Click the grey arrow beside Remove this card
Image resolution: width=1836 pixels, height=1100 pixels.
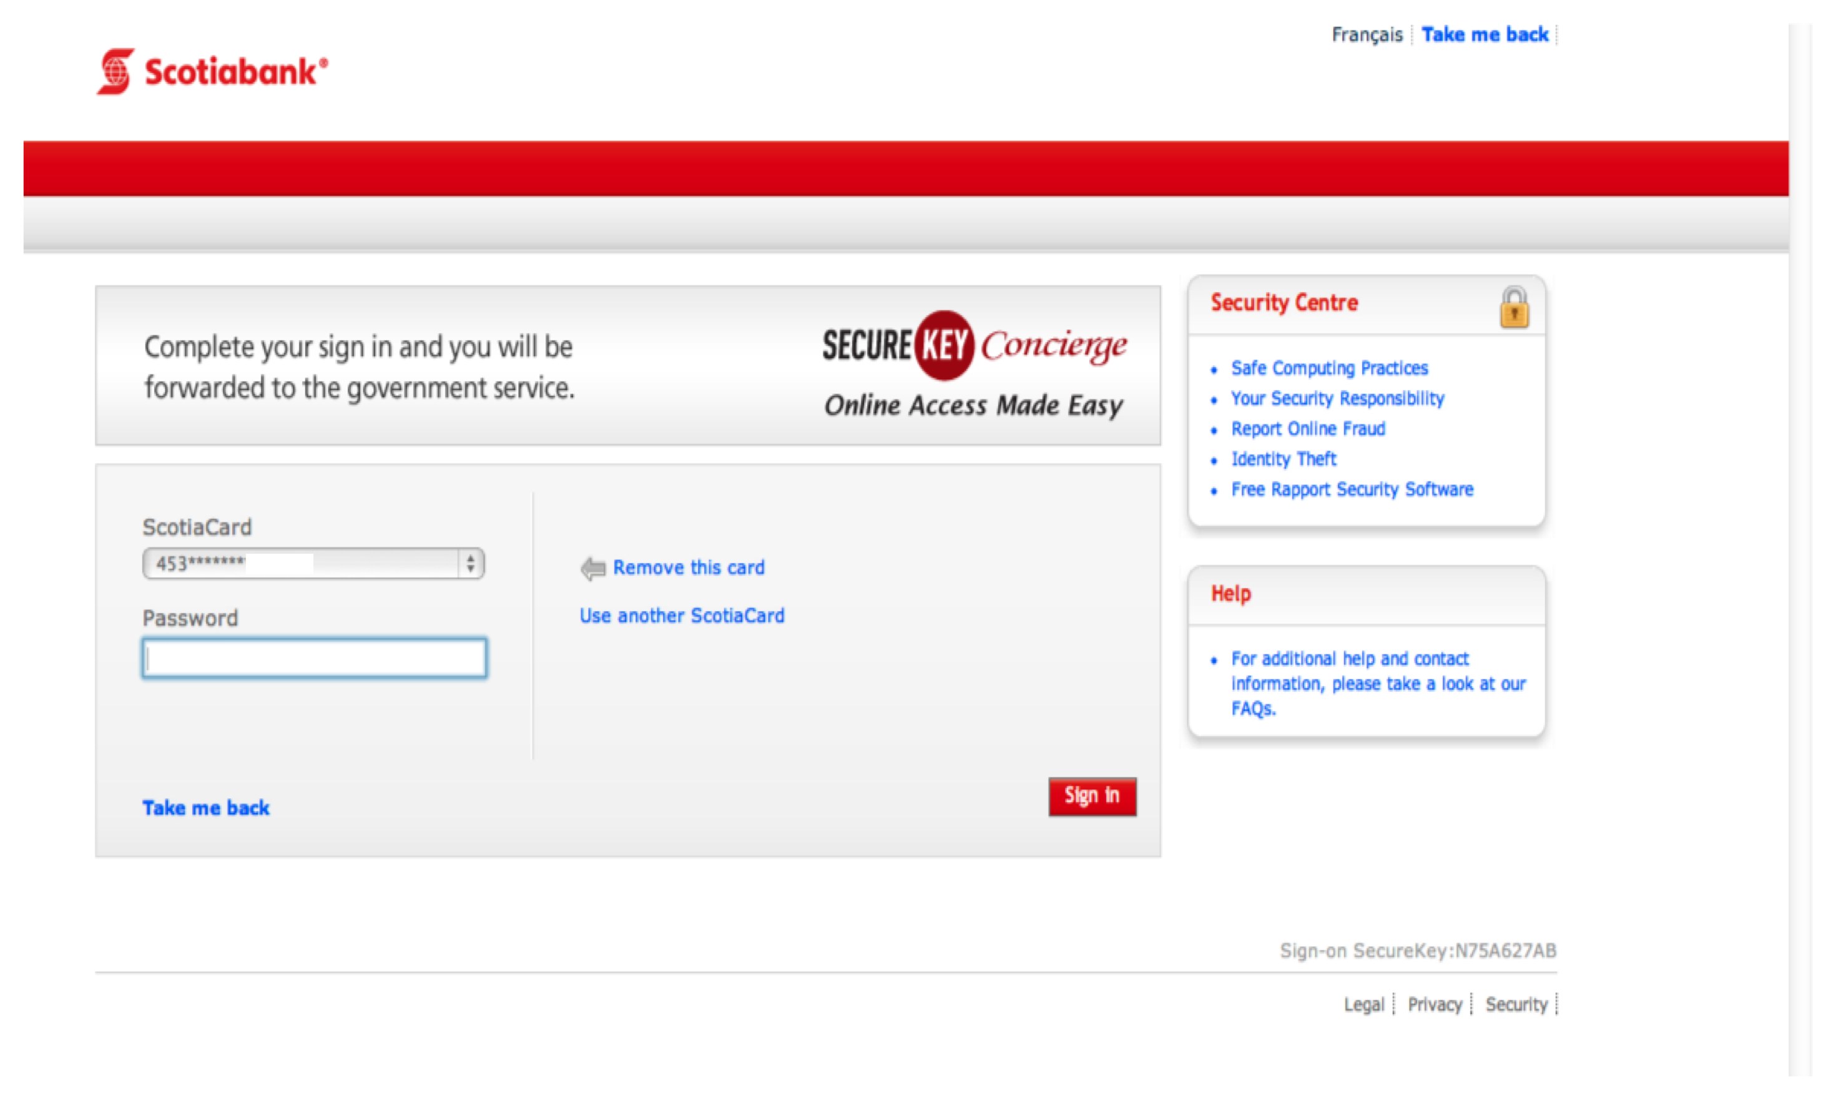tap(592, 569)
